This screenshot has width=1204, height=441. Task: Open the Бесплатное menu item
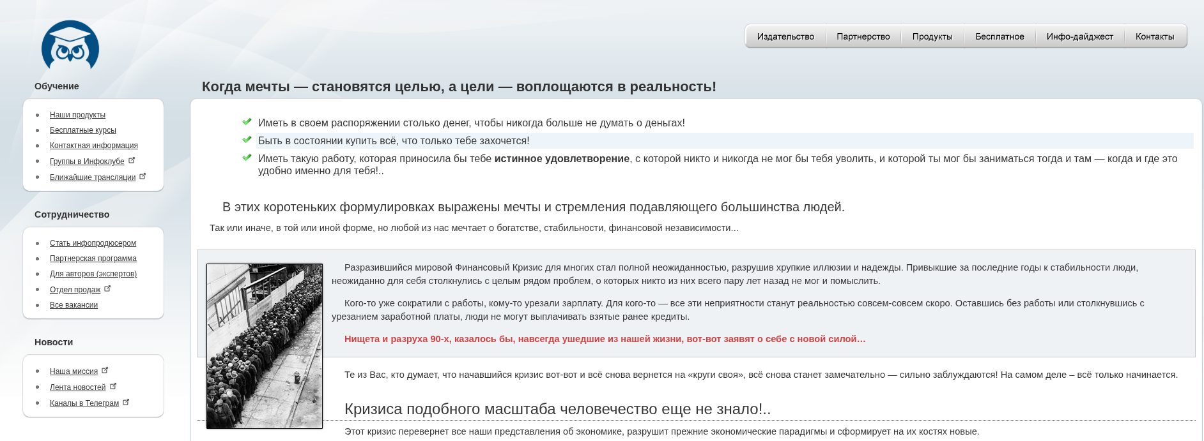[999, 36]
